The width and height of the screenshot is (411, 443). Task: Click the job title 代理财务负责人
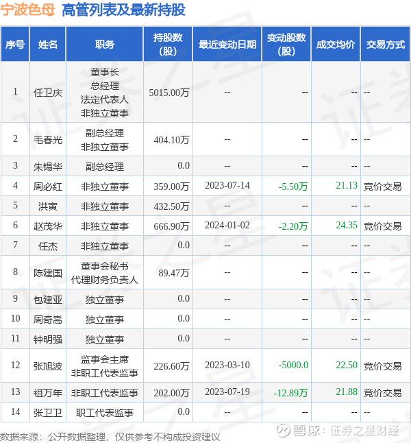tap(105, 280)
